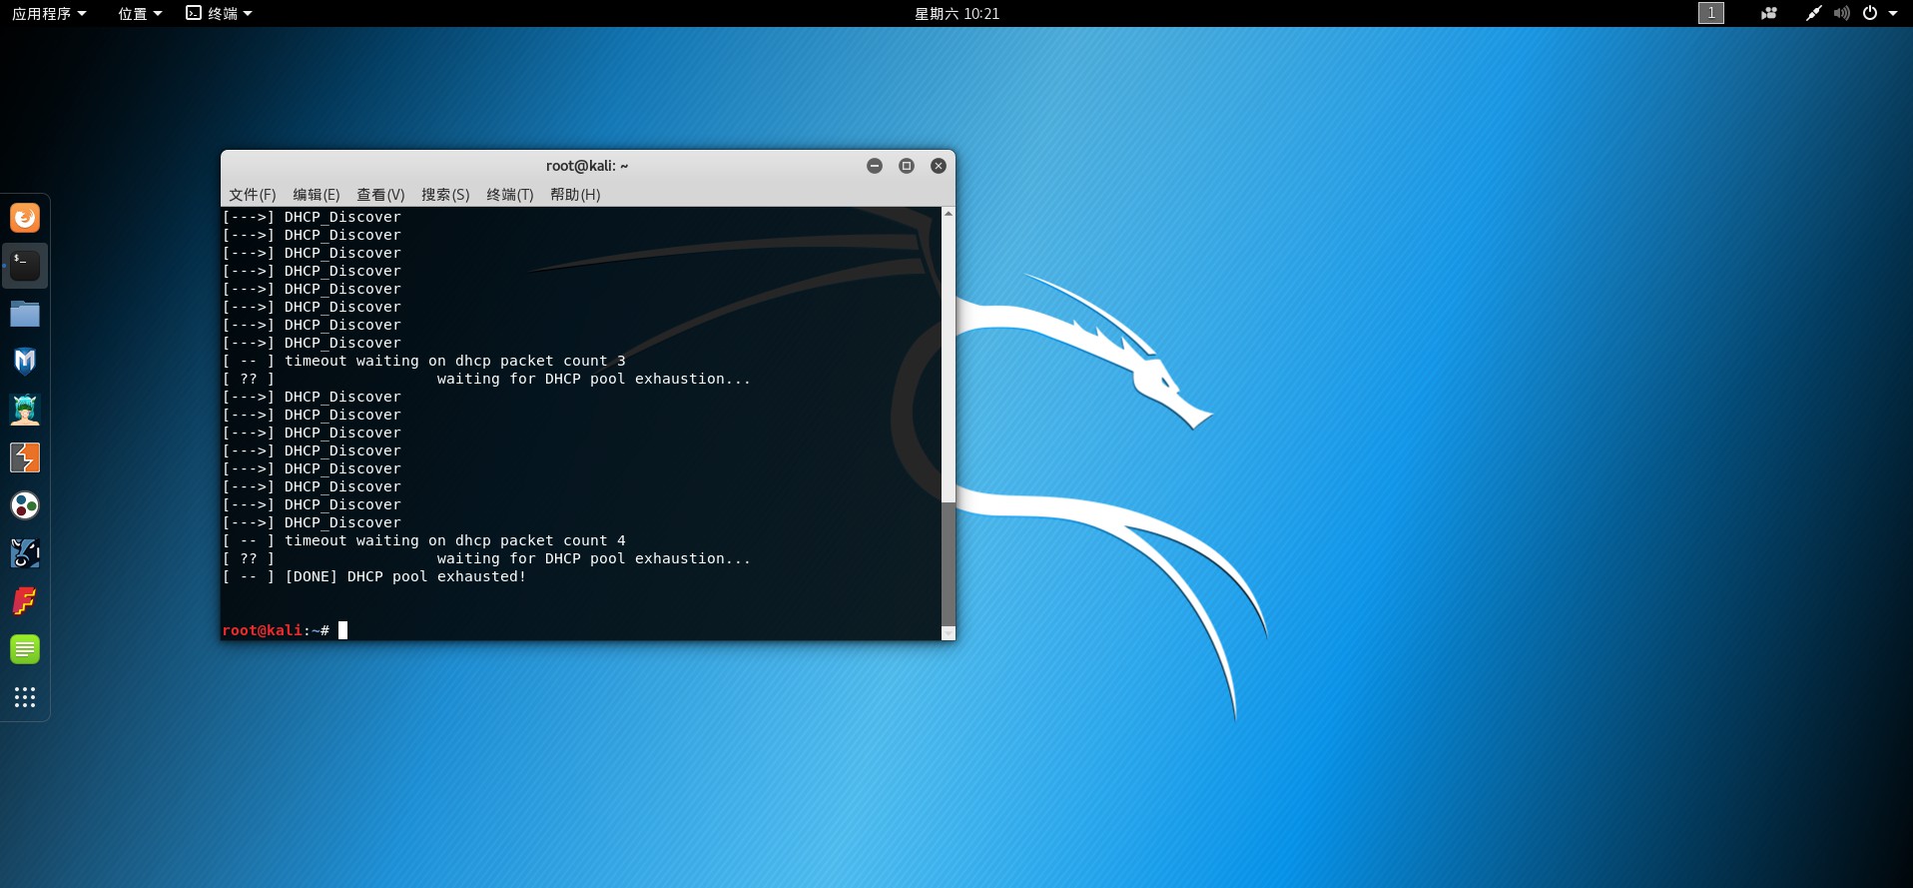
Task: Open the 文件(F) terminal menu
Action: pos(252,195)
